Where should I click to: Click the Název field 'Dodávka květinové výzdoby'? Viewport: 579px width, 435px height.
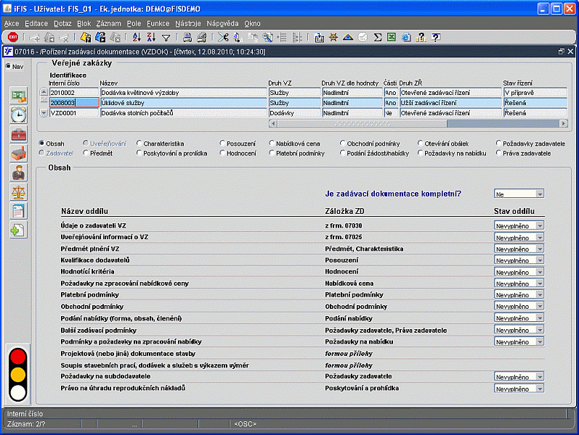(183, 93)
